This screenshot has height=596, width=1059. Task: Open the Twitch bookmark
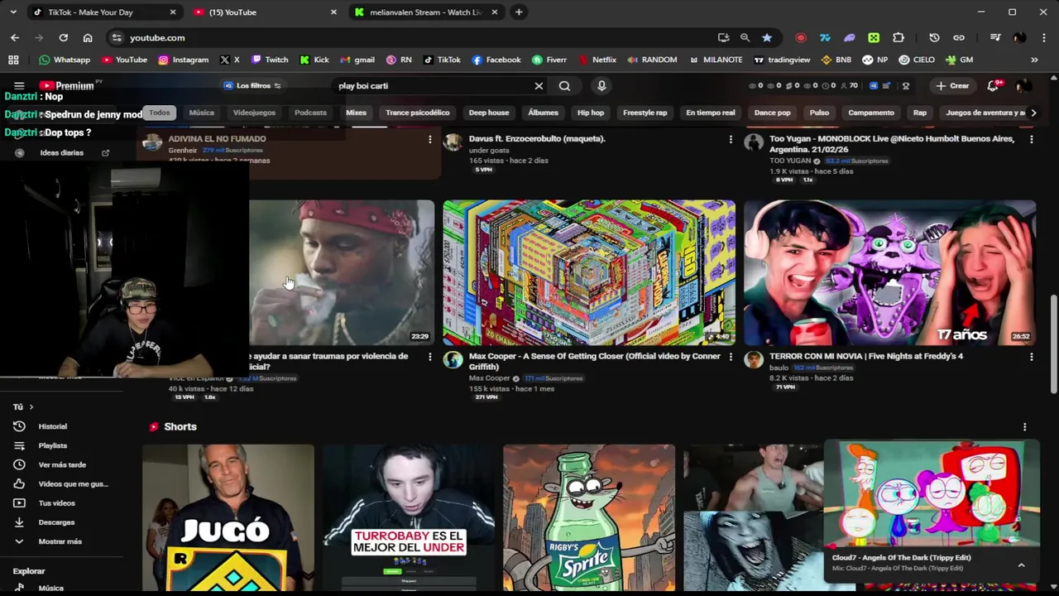pos(270,60)
